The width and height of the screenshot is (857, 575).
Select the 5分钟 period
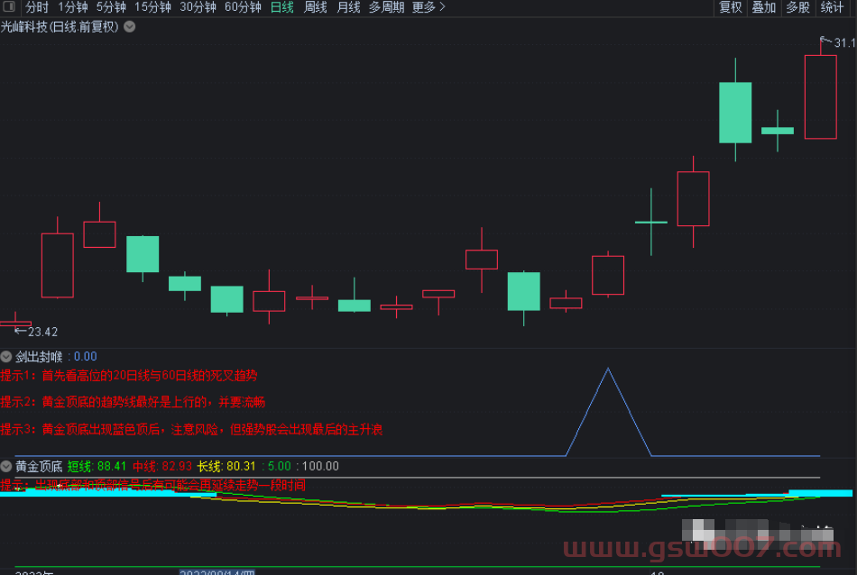point(111,7)
